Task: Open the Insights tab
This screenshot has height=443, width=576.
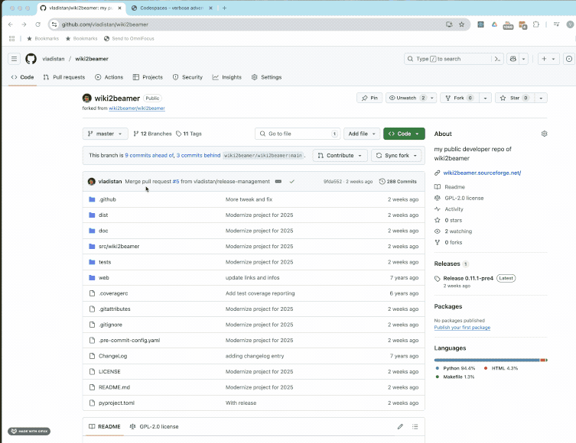Action: [227, 77]
